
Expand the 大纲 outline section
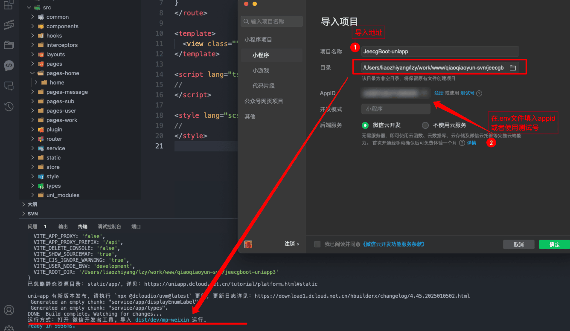coord(23,204)
